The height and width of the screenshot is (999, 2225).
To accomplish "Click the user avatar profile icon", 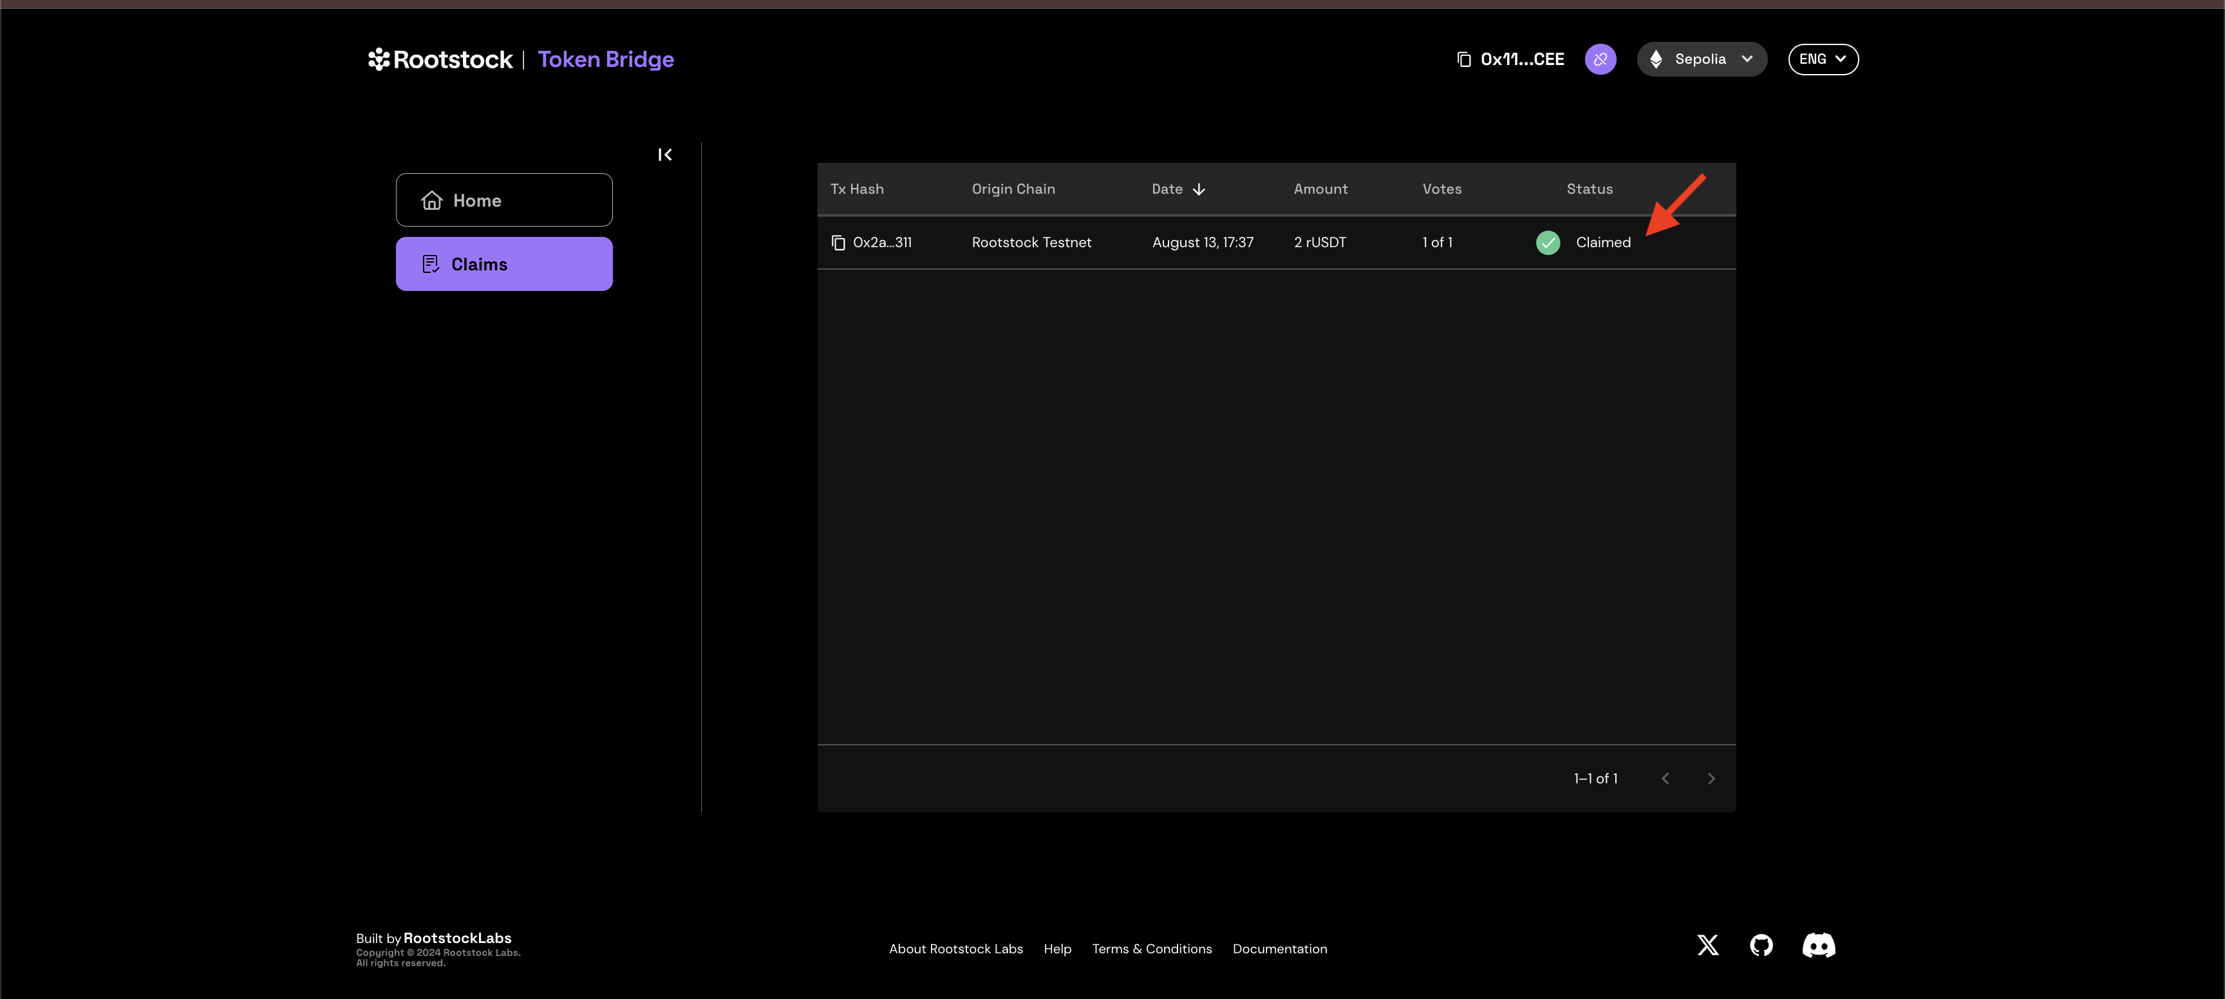I will [1599, 58].
